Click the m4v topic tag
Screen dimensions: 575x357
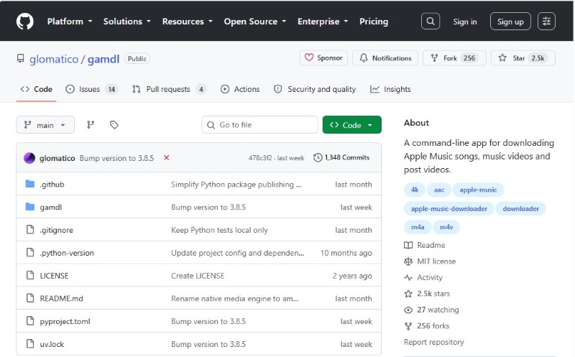446,227
